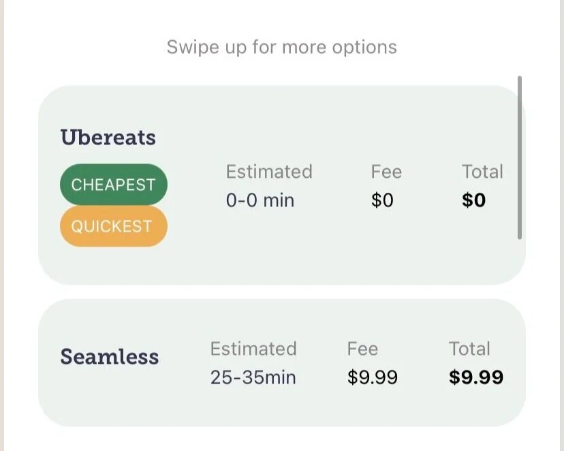
Task: Click the Ubereats 0-0 min estimate
Action: 260,200
